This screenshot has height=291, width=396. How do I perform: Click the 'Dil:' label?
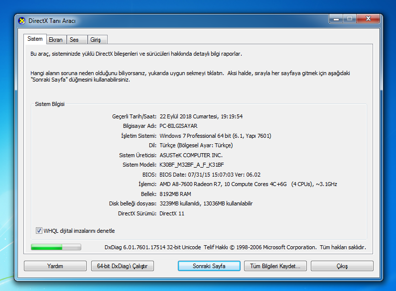coord(152,145)
